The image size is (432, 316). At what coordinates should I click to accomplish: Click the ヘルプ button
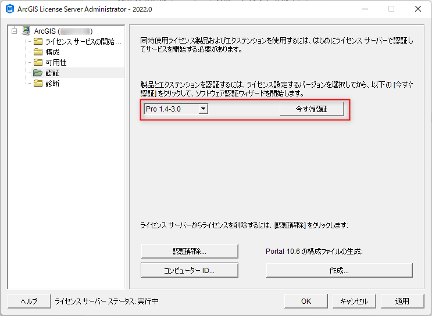[29, 301]
